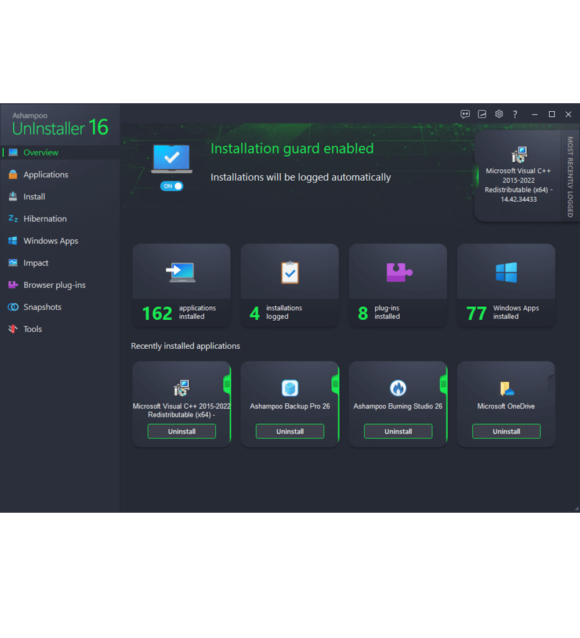Click the puzzle piece plug-ins icon
Screen dimensions: 580x638
tap(398, 272)
